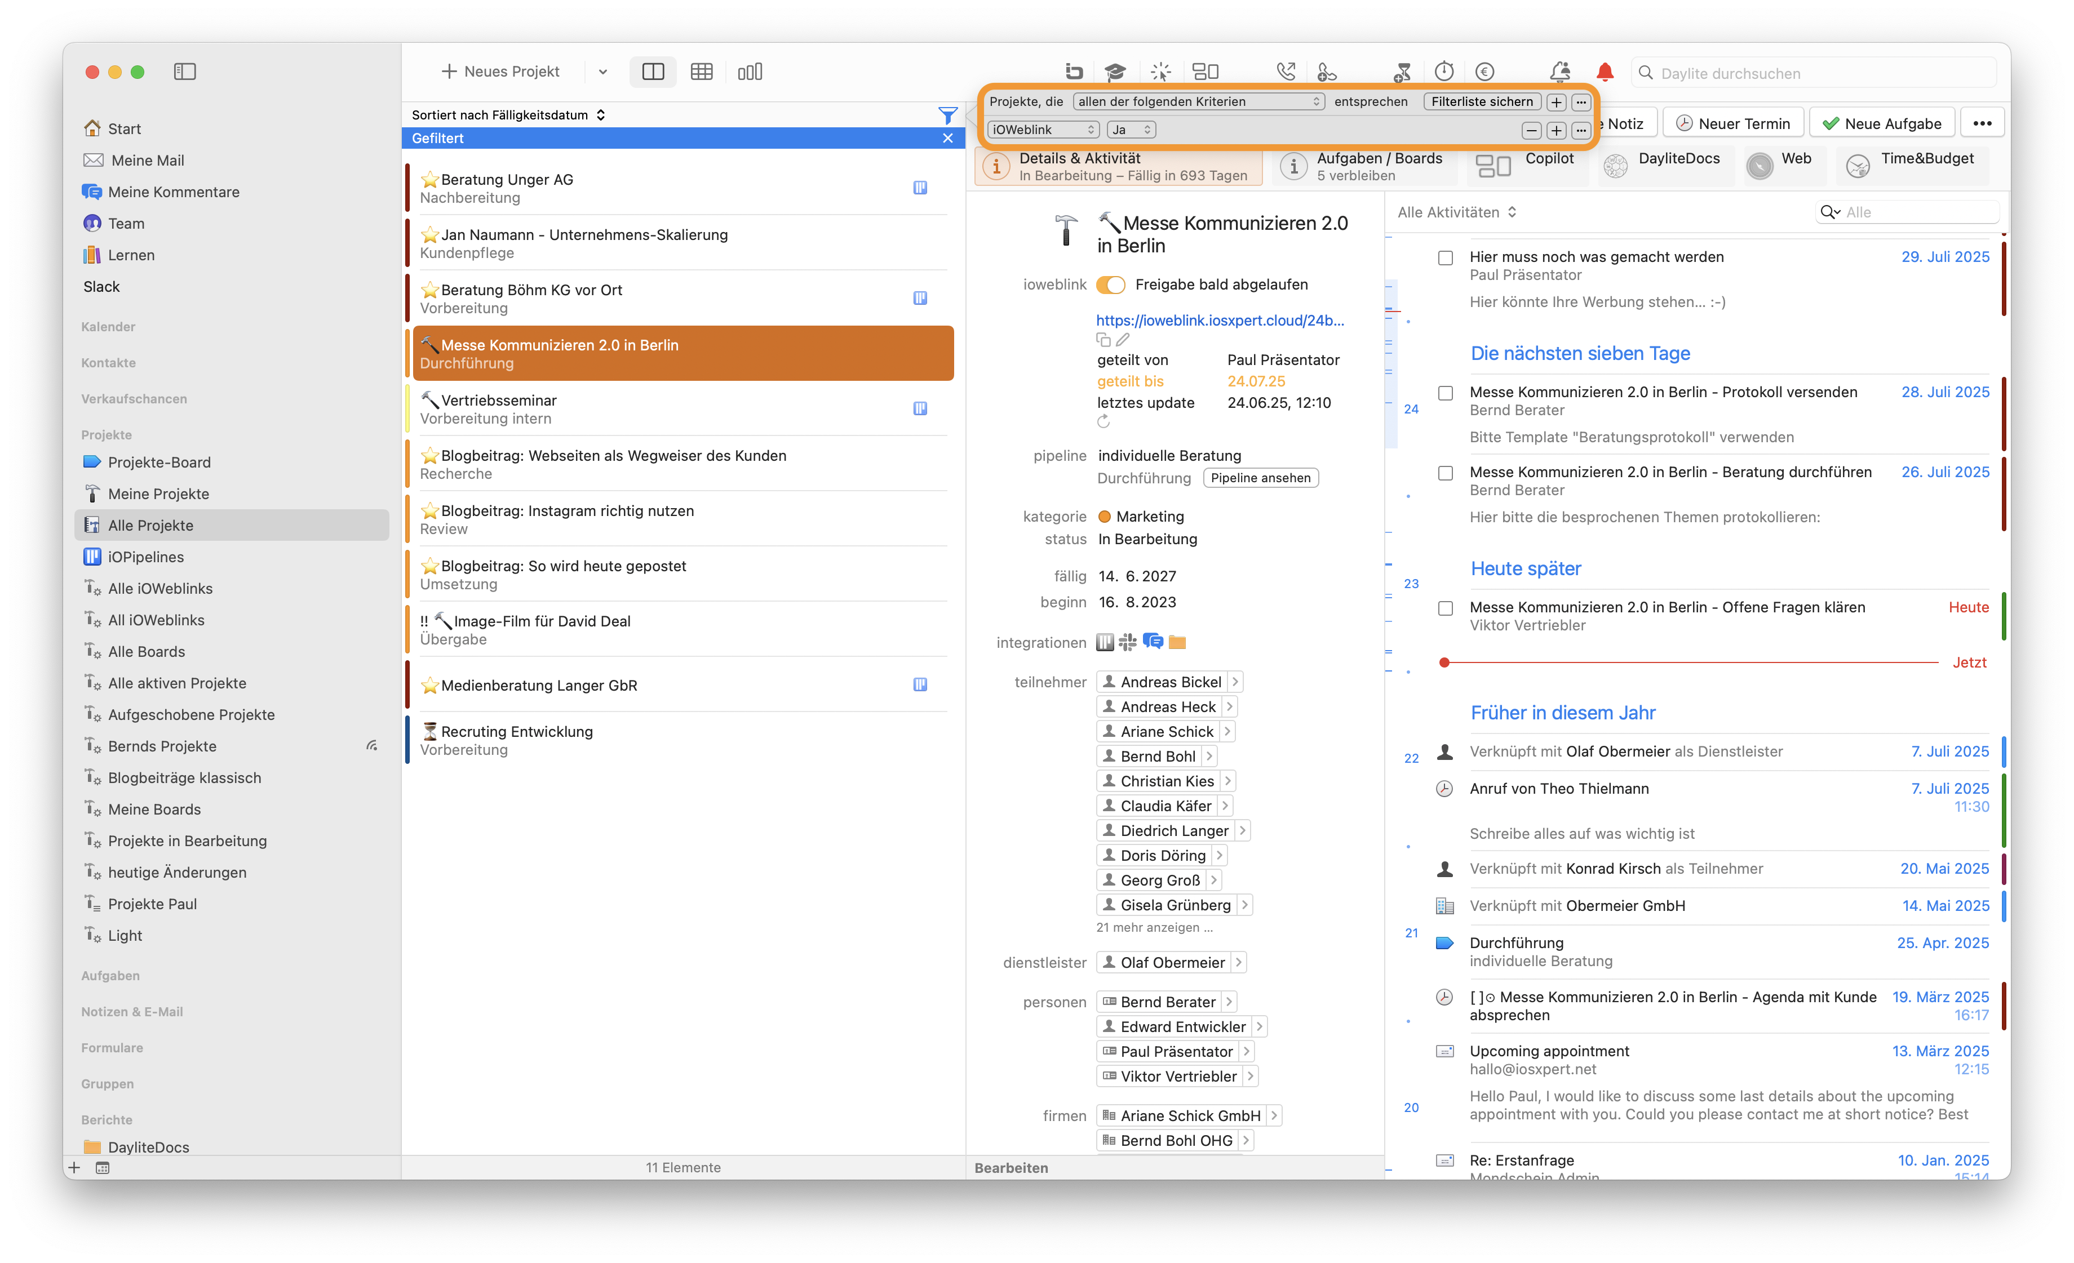Click the orange Marketing category dot
This screenshot has height=1263, width=2074.
pyautogui.click(x=1104, y=517)
